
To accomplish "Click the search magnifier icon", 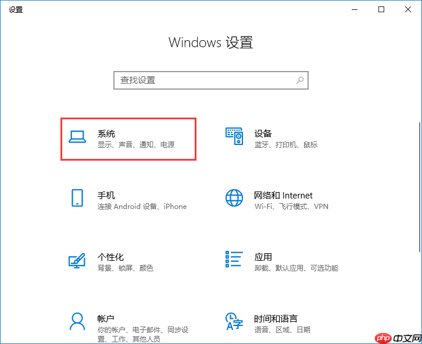I will (300, 80).
